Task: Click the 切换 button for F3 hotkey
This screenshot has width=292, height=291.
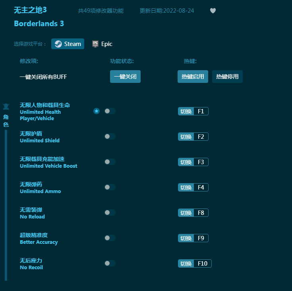Action: (x=186, y=162)
